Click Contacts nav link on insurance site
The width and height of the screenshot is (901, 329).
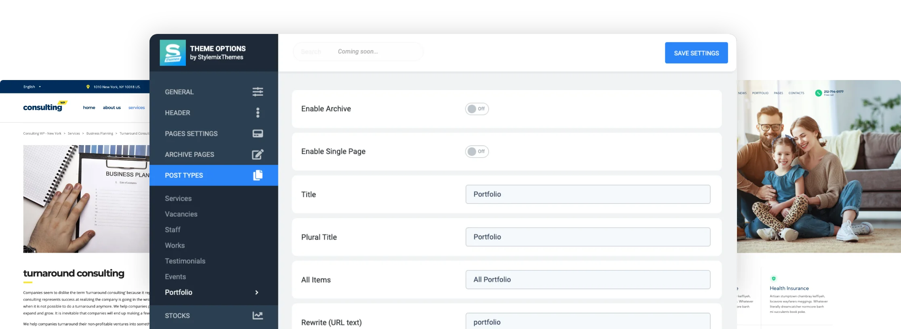pos(796,93)
